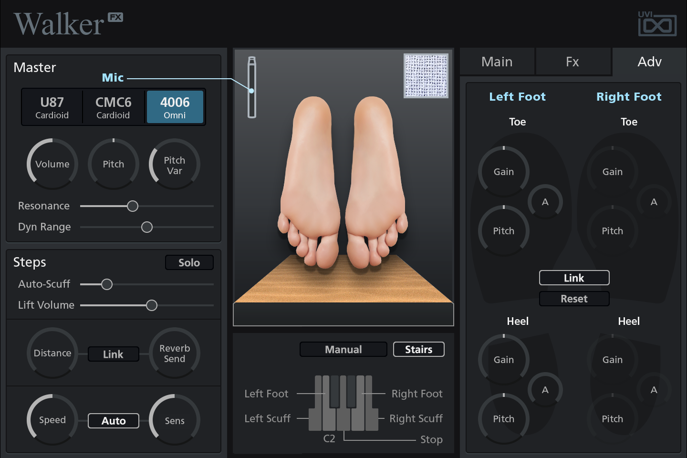Click the Speed knob
The height and width of the screenshot is (458, 687).
tap(52, 420)
